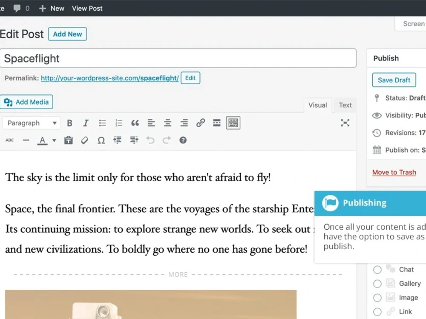Insert Read More tag
The height and width of the screenshot is (319, 426).
click(217, 123)
